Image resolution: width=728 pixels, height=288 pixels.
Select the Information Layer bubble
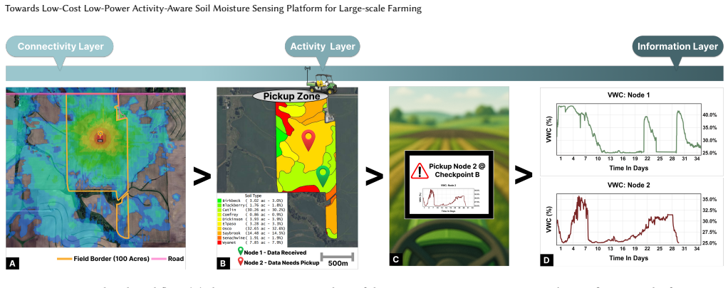(x=677, y=46)
